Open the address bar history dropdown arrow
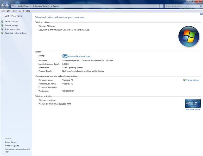The height and width of the screenshot is (156, 203). pyautogui.click(x=158, y=6)
